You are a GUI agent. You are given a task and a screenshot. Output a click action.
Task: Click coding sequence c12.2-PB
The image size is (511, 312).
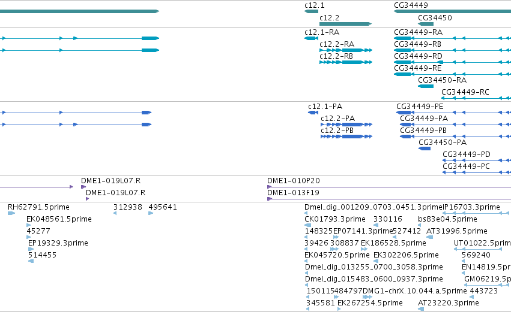coord(346,137)
